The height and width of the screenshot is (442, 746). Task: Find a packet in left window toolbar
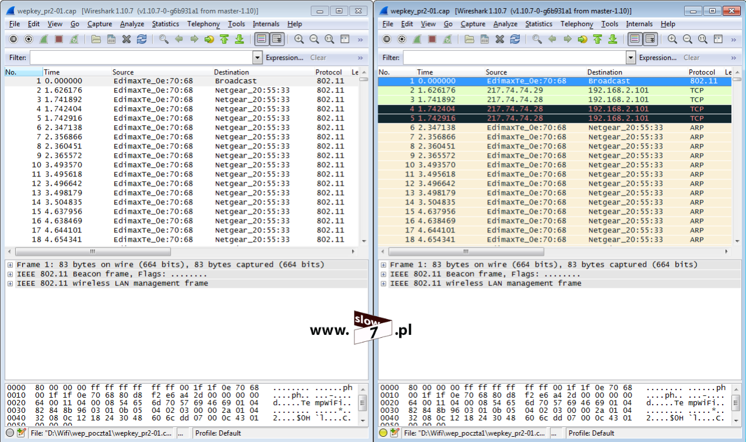(x=164, y=39)
